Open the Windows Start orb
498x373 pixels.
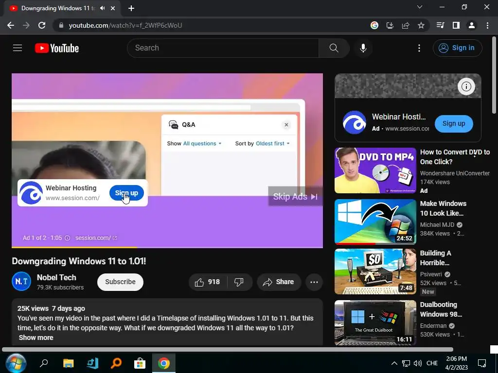[15, 363]
